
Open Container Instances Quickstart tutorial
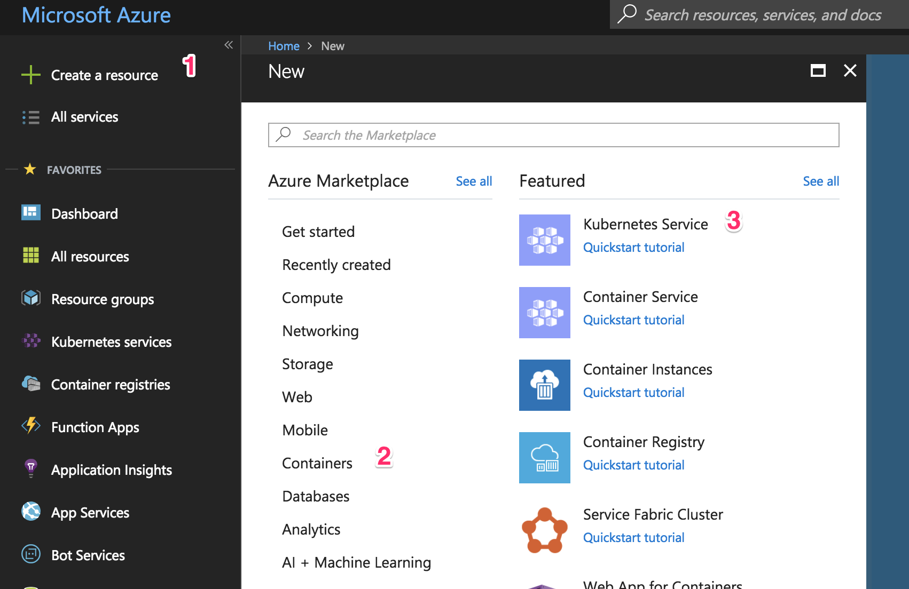pyautogui.click(x=633, y=393)
